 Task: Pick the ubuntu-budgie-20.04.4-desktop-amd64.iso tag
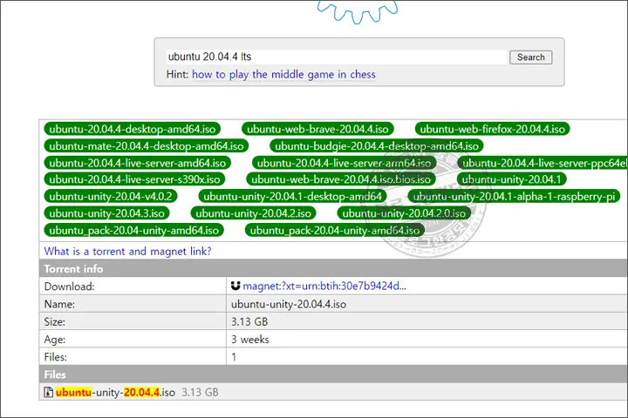[376, 145]
